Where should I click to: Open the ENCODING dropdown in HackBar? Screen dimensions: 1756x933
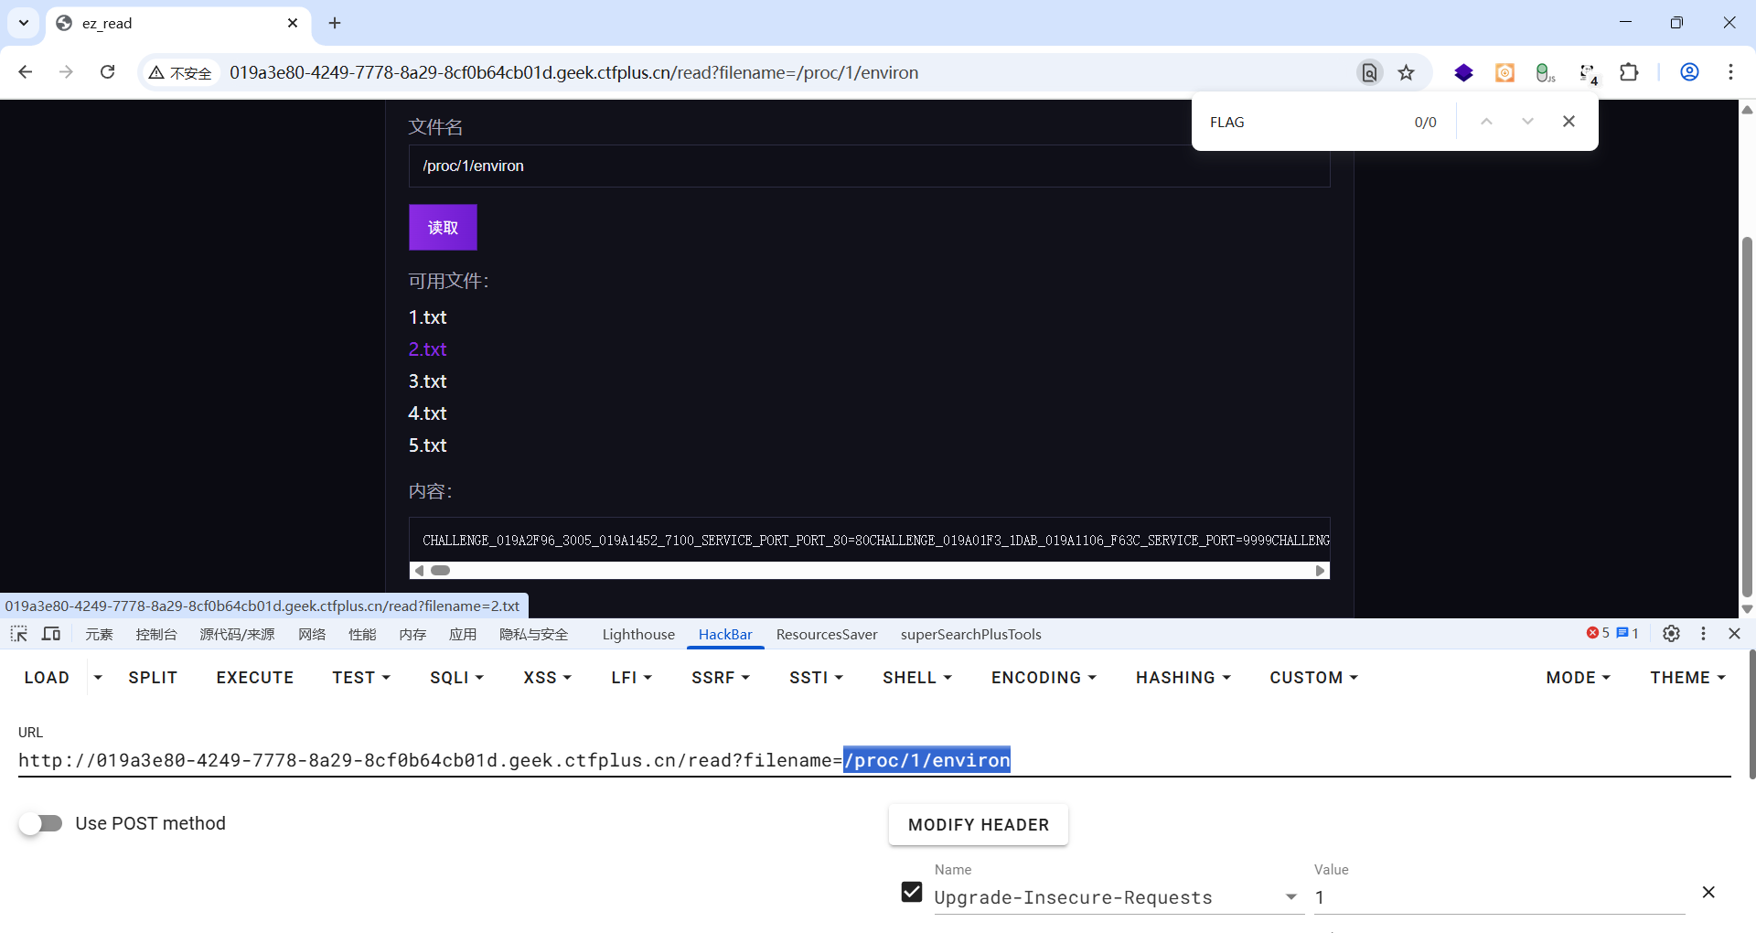[1044, 678]
